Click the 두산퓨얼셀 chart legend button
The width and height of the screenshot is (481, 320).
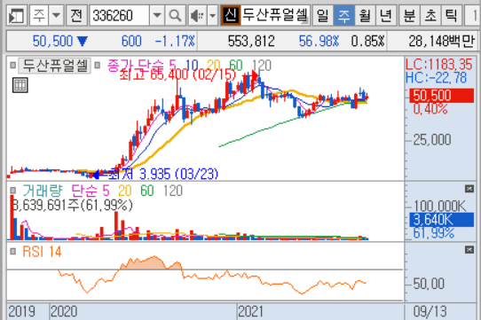(55, 66)
